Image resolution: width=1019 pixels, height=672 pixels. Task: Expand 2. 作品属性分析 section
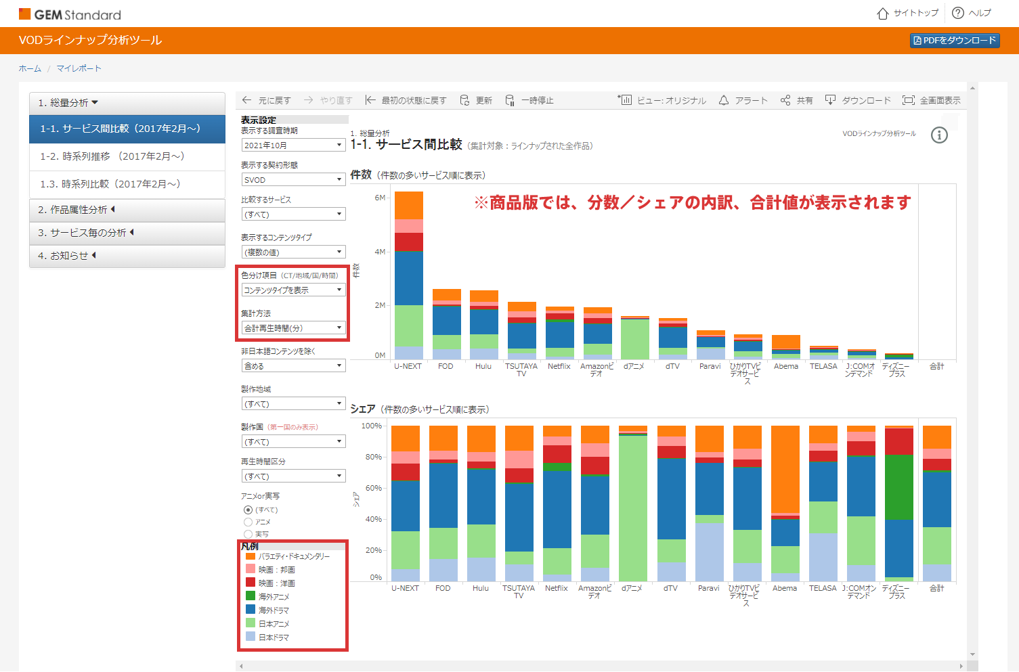[127, 210]
